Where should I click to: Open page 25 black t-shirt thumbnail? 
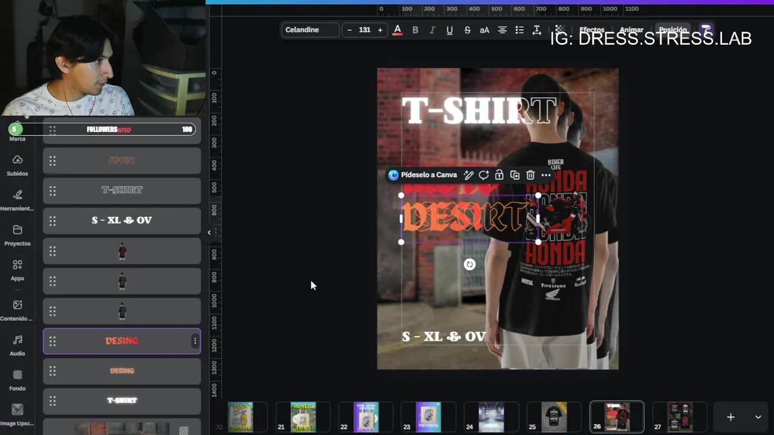coord(554,417)
